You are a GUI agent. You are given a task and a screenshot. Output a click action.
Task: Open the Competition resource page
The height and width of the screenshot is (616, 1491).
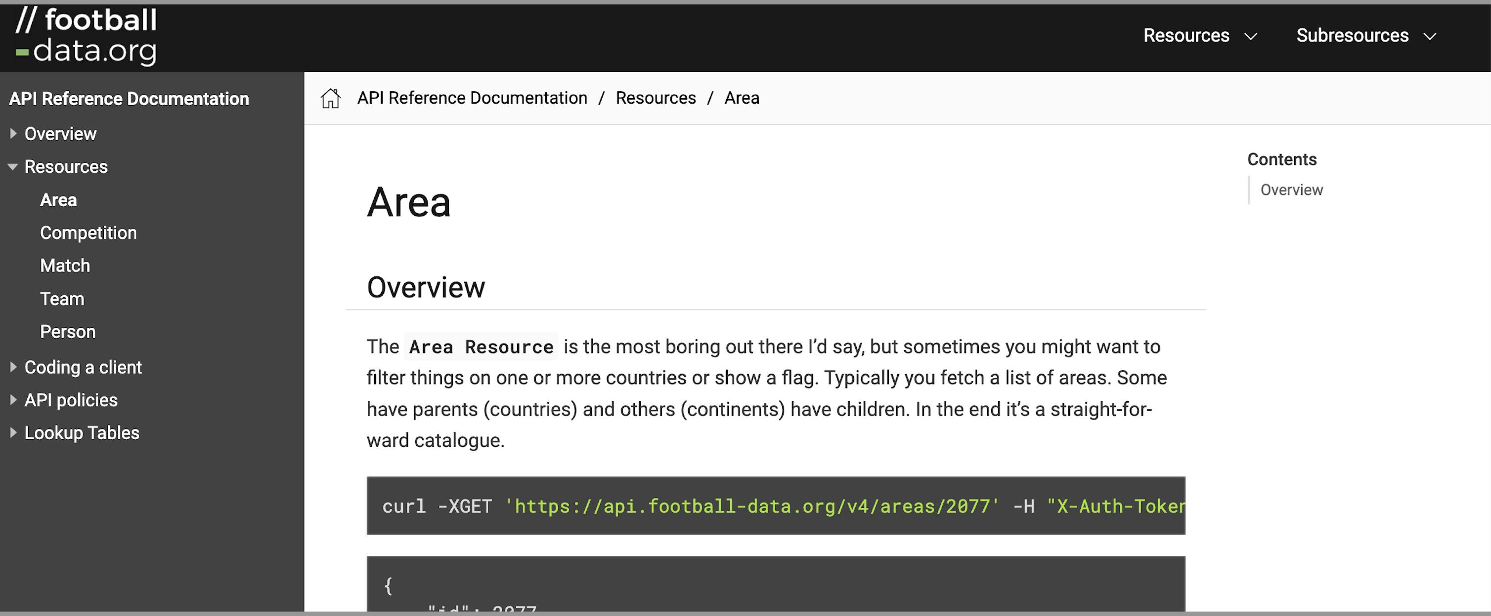[x=88, y=233]
